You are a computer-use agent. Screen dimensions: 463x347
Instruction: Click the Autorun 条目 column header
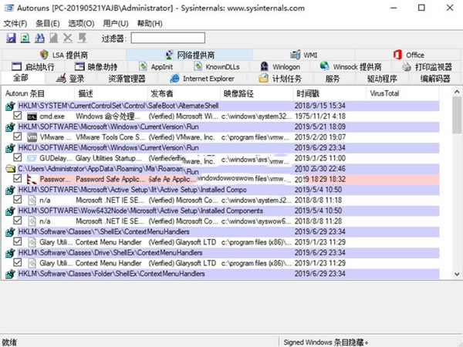(x=39, y=93)
